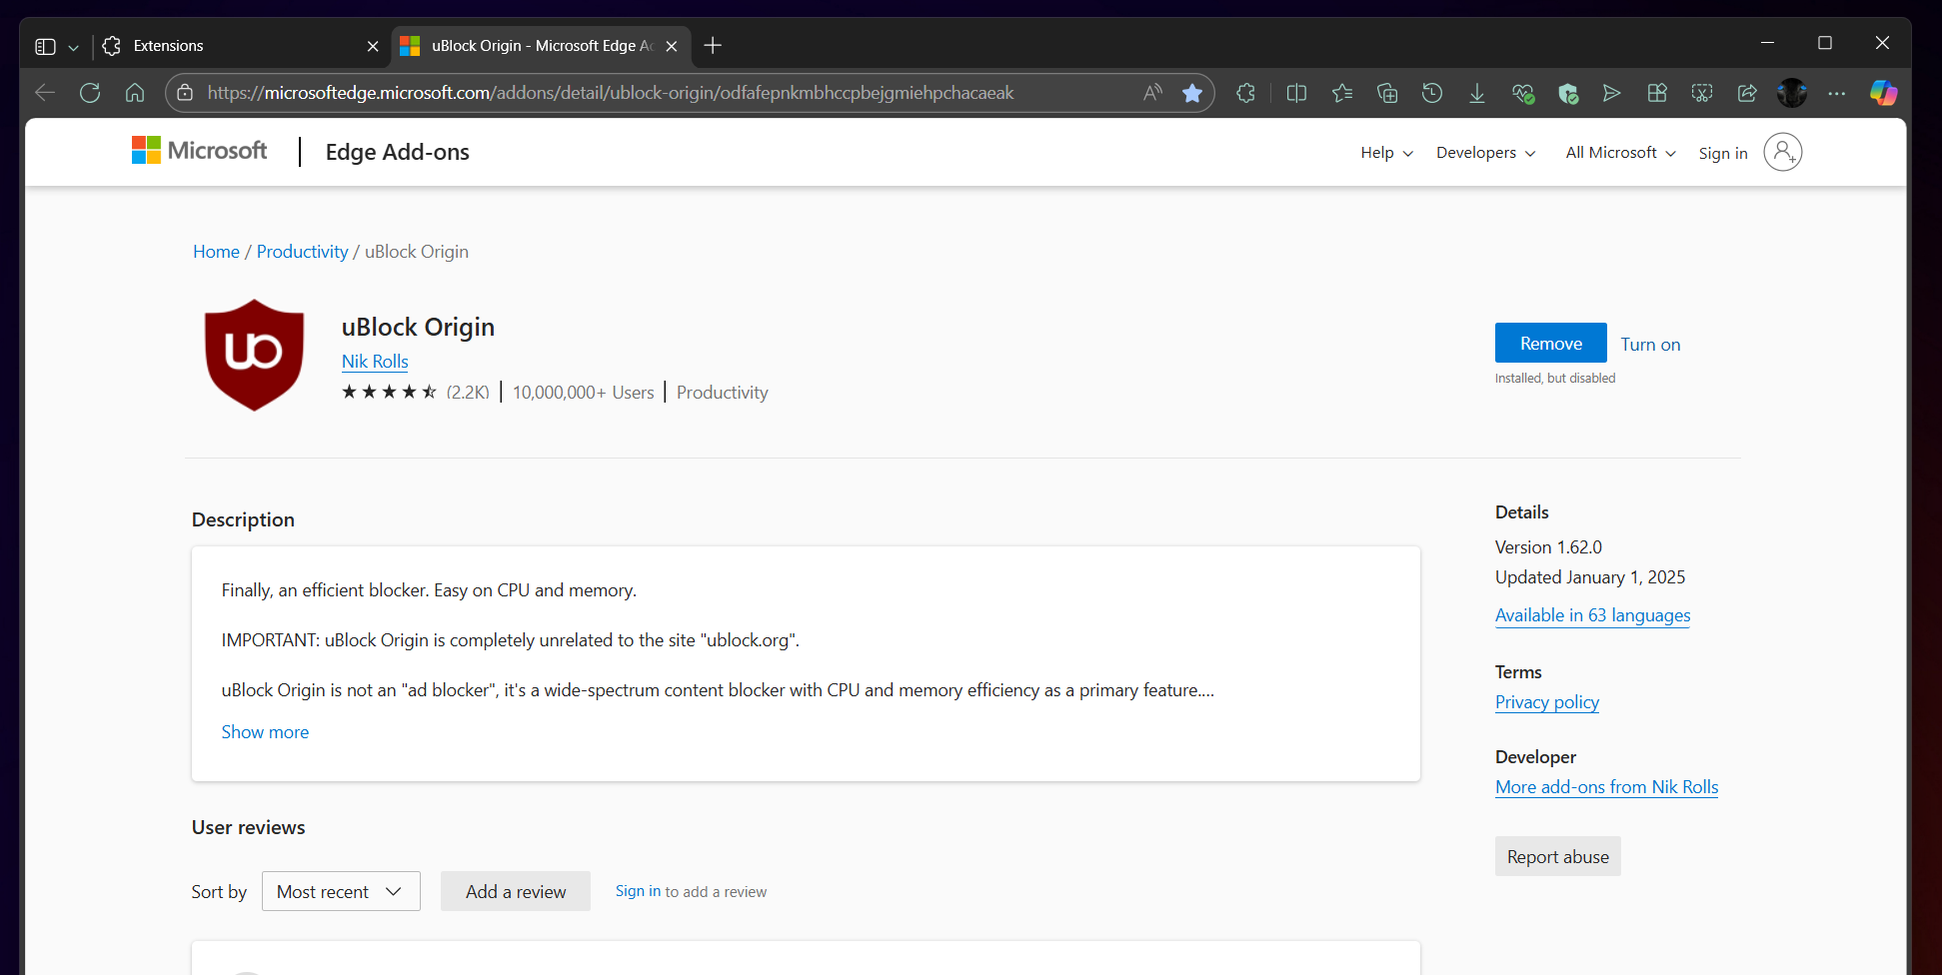This screenshot has height=975, width=1942.
Task: View site information lock icon
Action: [185, 93]
